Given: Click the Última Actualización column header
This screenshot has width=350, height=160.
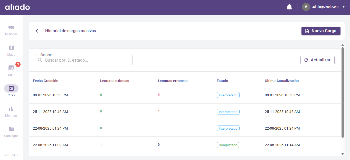Looking at the screenshot, I should point(282,81).
